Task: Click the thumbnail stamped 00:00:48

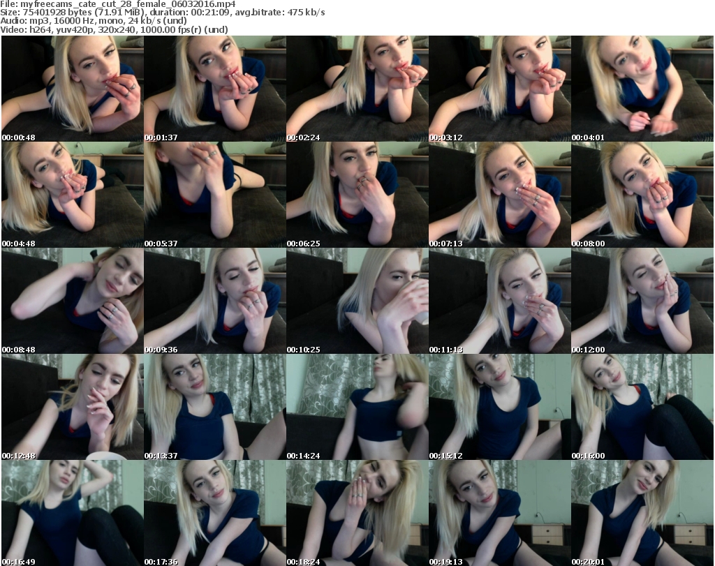Action: pyautogui.click(x=73, y=89)
